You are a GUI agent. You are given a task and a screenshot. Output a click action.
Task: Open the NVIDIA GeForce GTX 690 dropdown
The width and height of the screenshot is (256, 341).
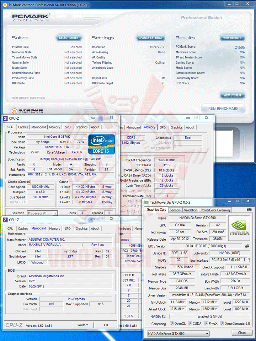pyautogui.click(x=178, y=334)
